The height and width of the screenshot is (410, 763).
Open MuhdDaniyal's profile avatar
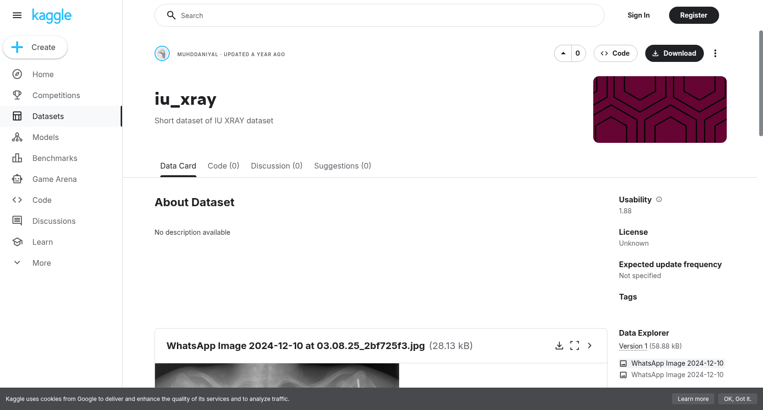tap(162, 53)
